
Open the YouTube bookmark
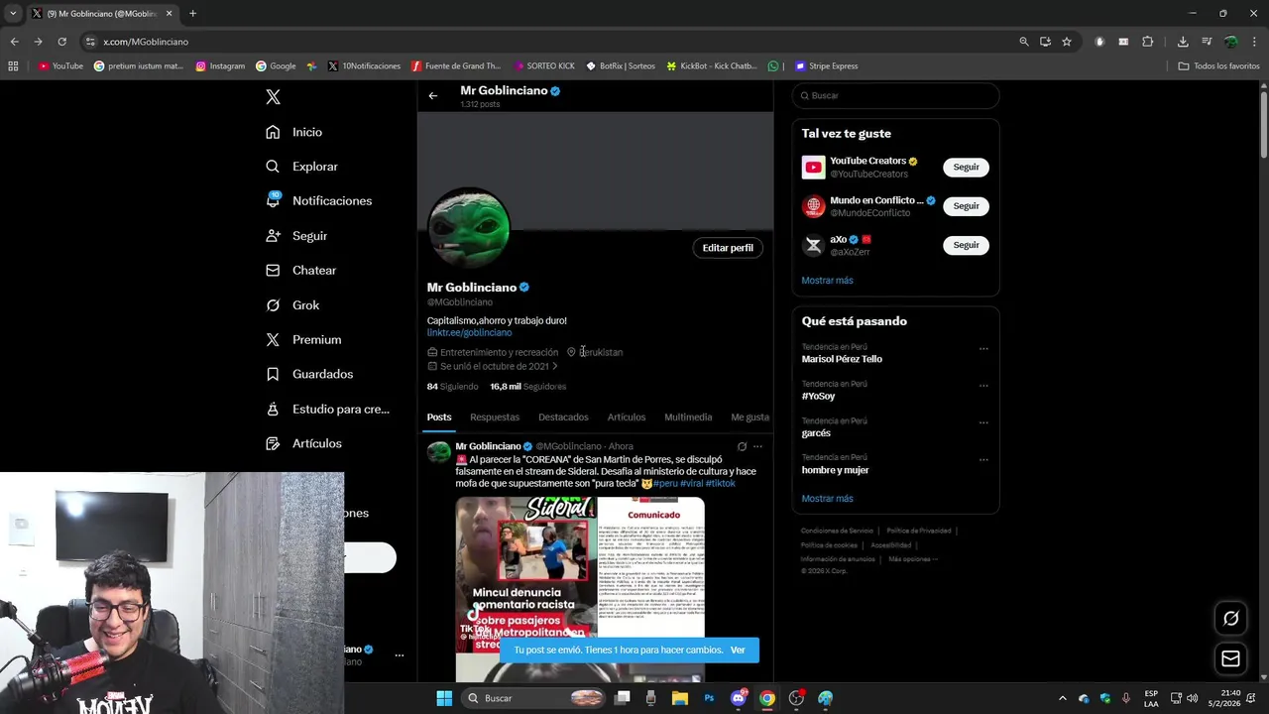(x=60, y=66)
